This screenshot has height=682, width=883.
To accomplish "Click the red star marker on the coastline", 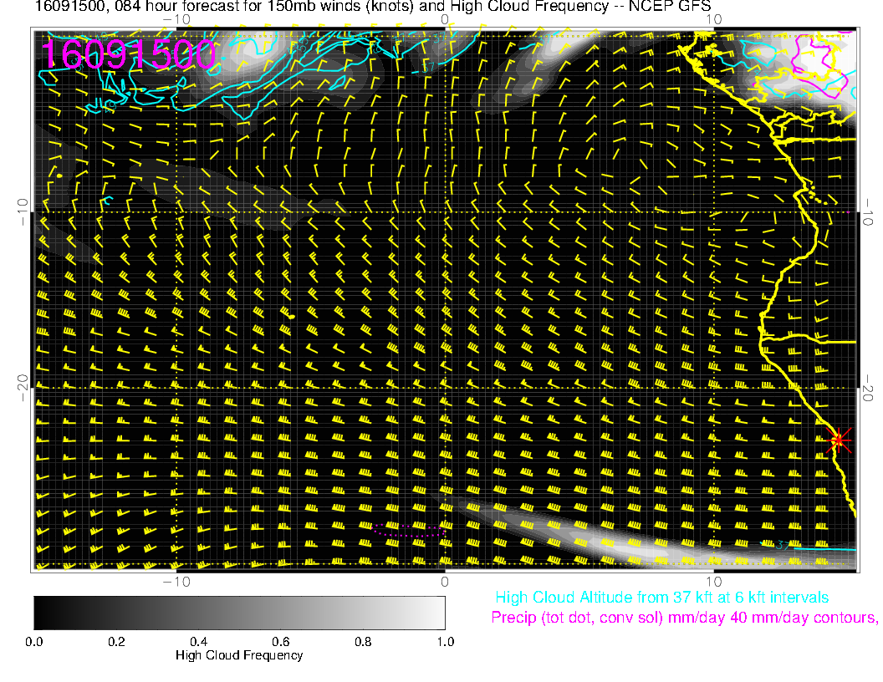I will click(x=839, y=440).
